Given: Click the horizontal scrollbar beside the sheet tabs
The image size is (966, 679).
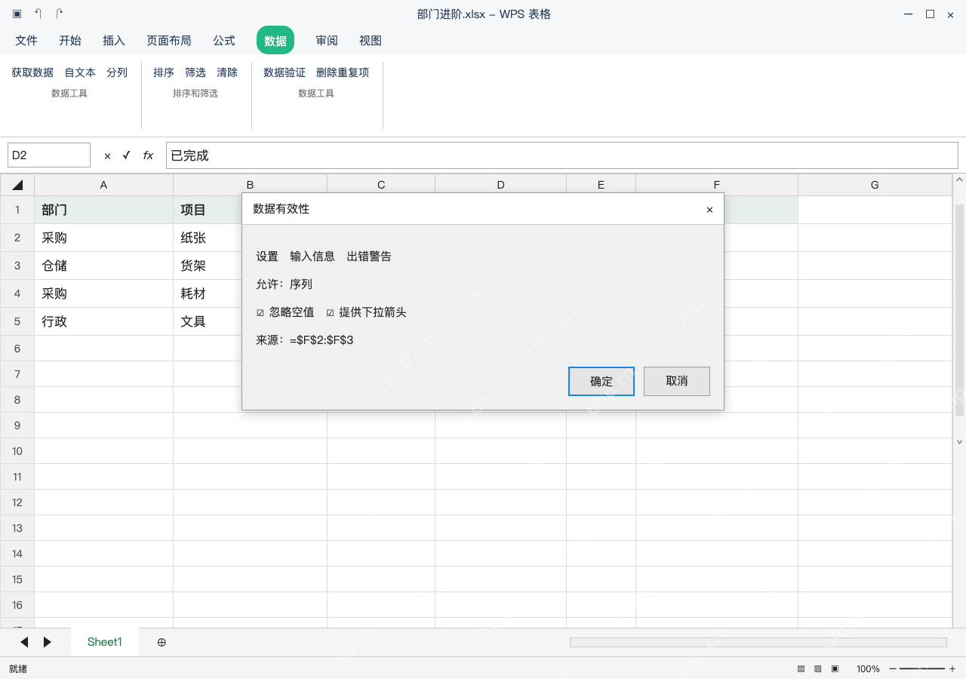Looking at the screenshot, I should [x=758, y=642].
